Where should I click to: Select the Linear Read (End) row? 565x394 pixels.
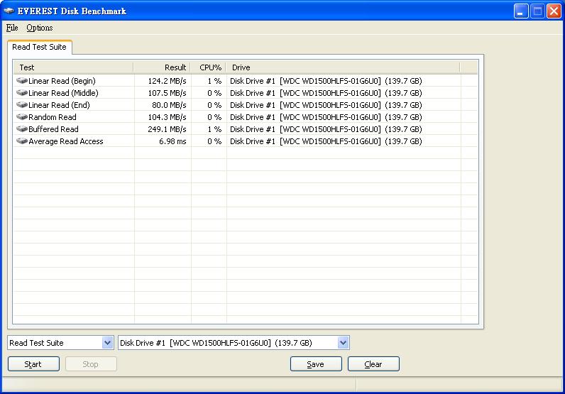(246, 105)
